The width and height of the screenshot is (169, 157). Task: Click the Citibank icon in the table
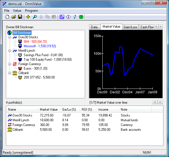pos(10,129)
